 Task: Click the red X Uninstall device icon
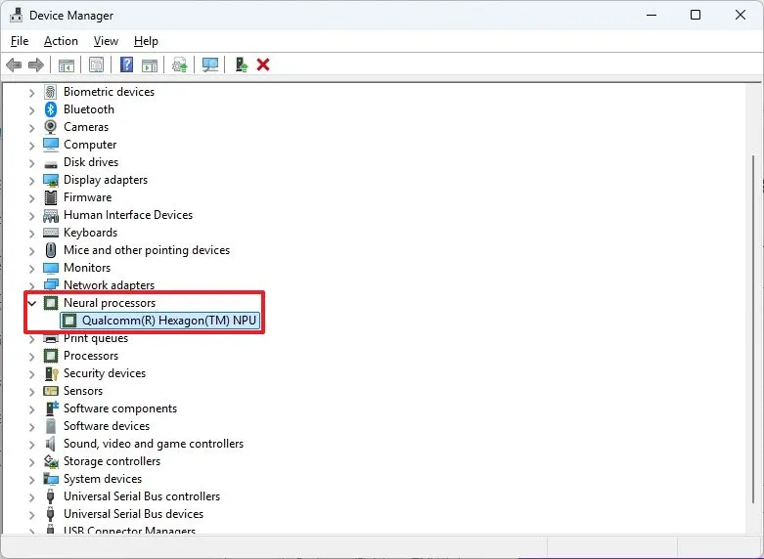(263, 64)
